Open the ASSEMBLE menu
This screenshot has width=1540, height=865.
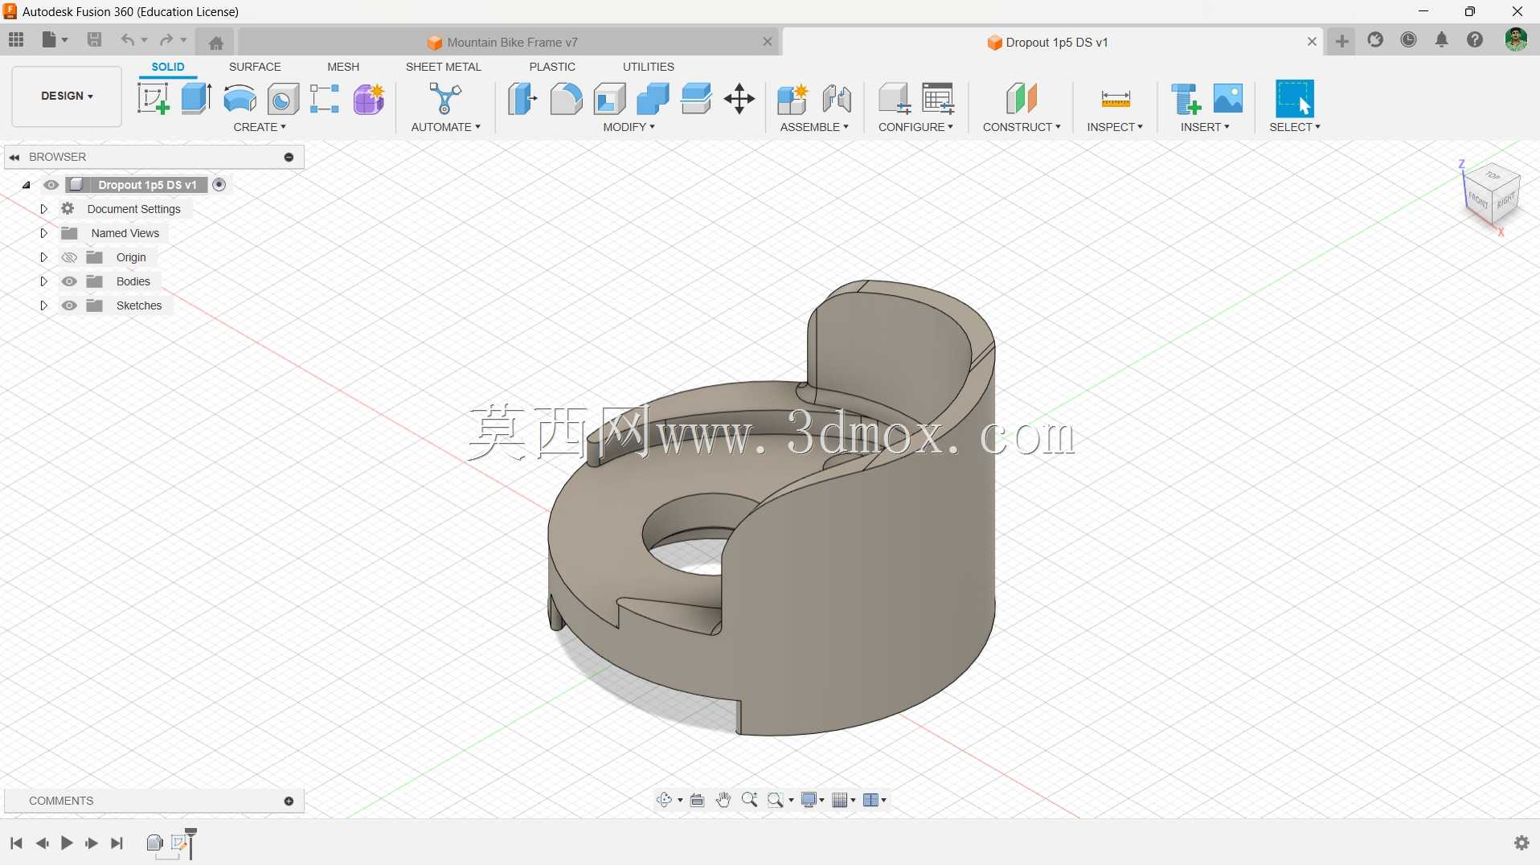click(814, 127)
